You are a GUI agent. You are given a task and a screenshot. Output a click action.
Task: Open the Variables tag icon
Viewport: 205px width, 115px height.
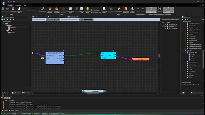(x=119, y=9)
